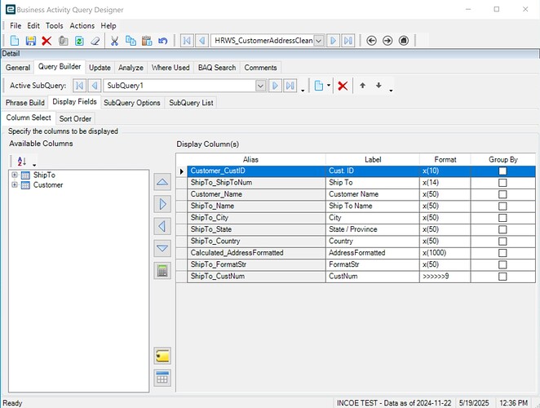Switch to the General tab
The image size is (540, 408).
pyautogui.click(x=18, y=68)
